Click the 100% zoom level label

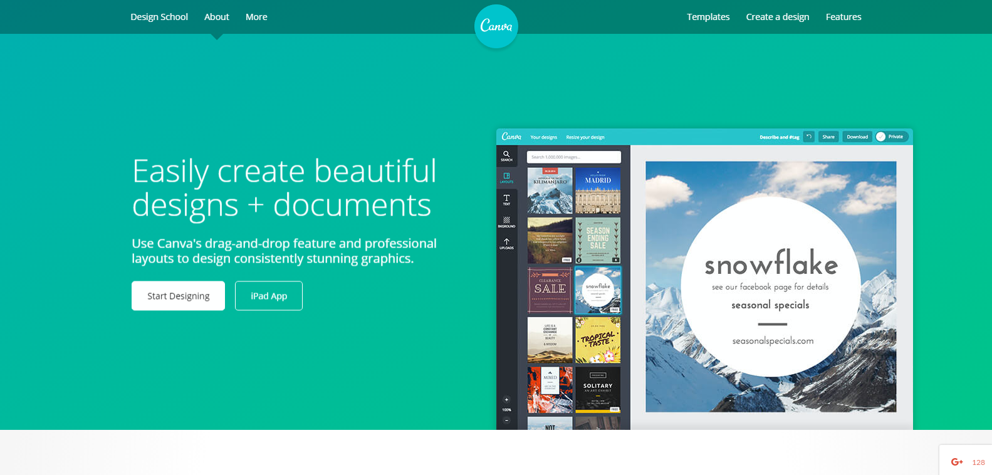coord(506,410)
